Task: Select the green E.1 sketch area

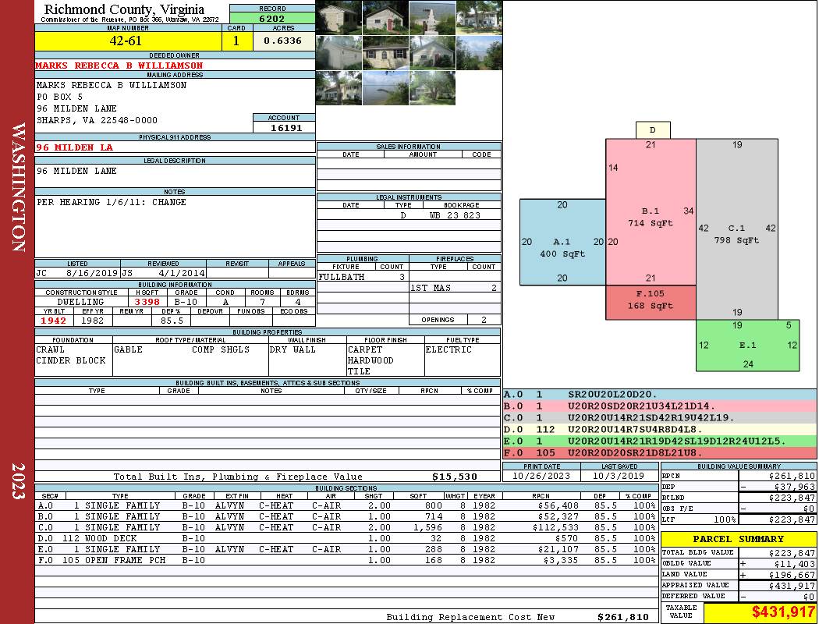Action: (747, 346)
